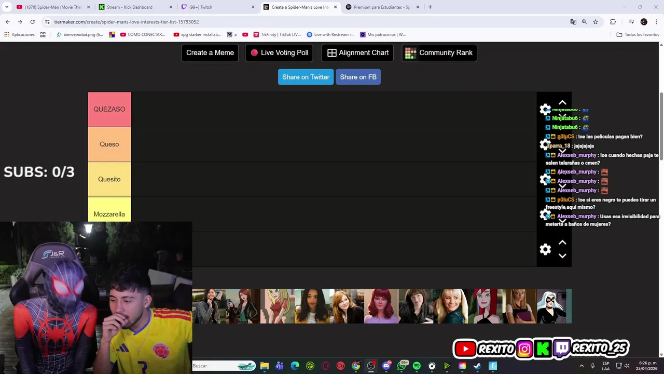Open a new browser tab

click(x=430, y=7)
